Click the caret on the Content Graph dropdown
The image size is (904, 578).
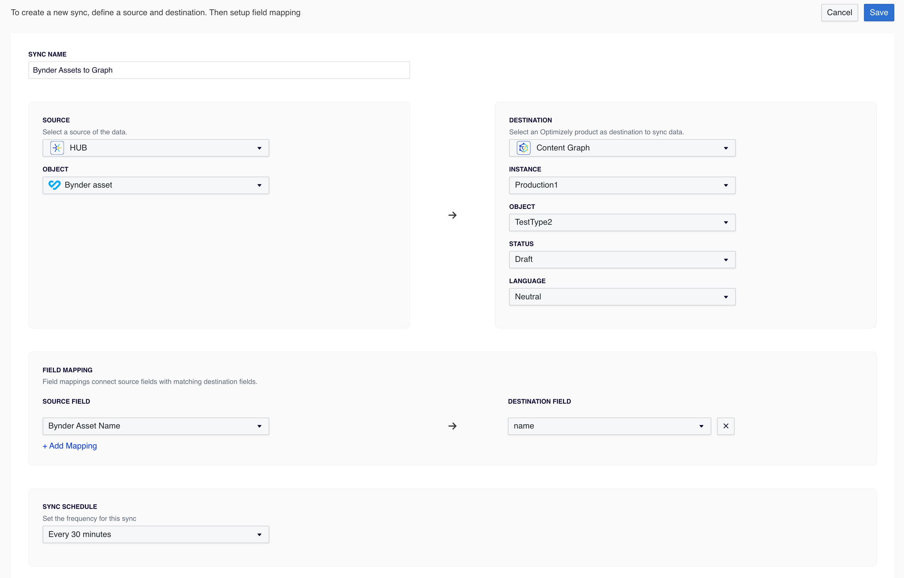coord(726,148)
